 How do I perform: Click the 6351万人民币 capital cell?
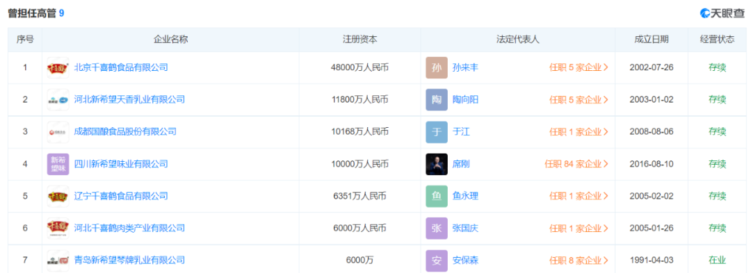(x=360, y=196)
